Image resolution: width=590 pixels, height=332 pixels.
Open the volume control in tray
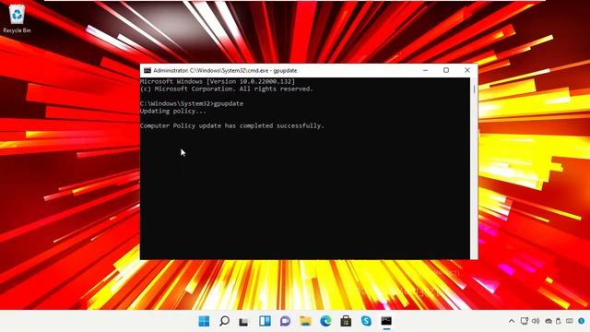536,321
